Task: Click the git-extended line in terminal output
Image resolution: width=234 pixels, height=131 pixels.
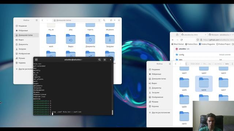Action: click(x=39, y=66)
